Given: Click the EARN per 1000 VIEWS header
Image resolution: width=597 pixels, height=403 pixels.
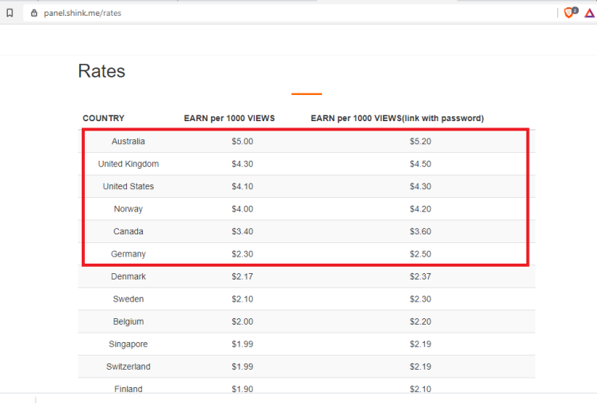Looking at the screenshot, I should pyautogui.click(x=229, y=118).
